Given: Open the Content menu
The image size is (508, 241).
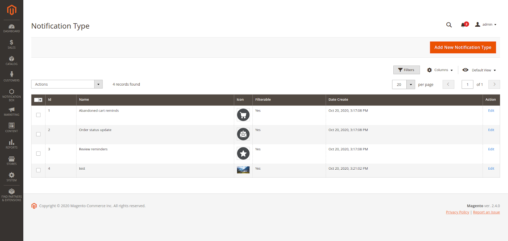Looking at the screenshot, I should (x=11, y=128).
